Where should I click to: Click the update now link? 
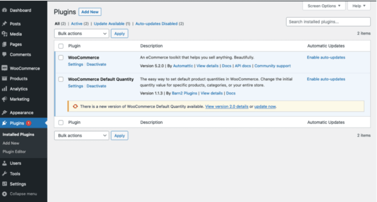coord(265,107)
